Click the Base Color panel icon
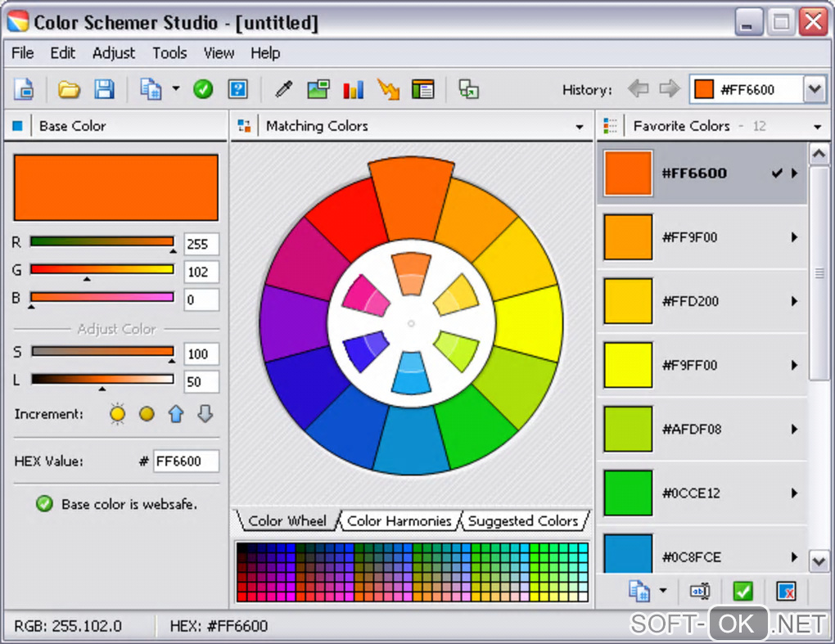 pos(17,126)
